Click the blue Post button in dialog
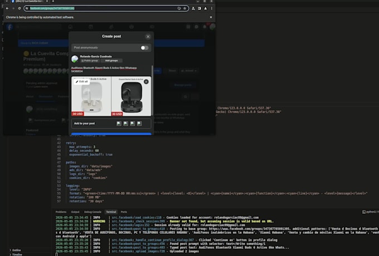This screenshot has width=379, height=256. point(111,134)
